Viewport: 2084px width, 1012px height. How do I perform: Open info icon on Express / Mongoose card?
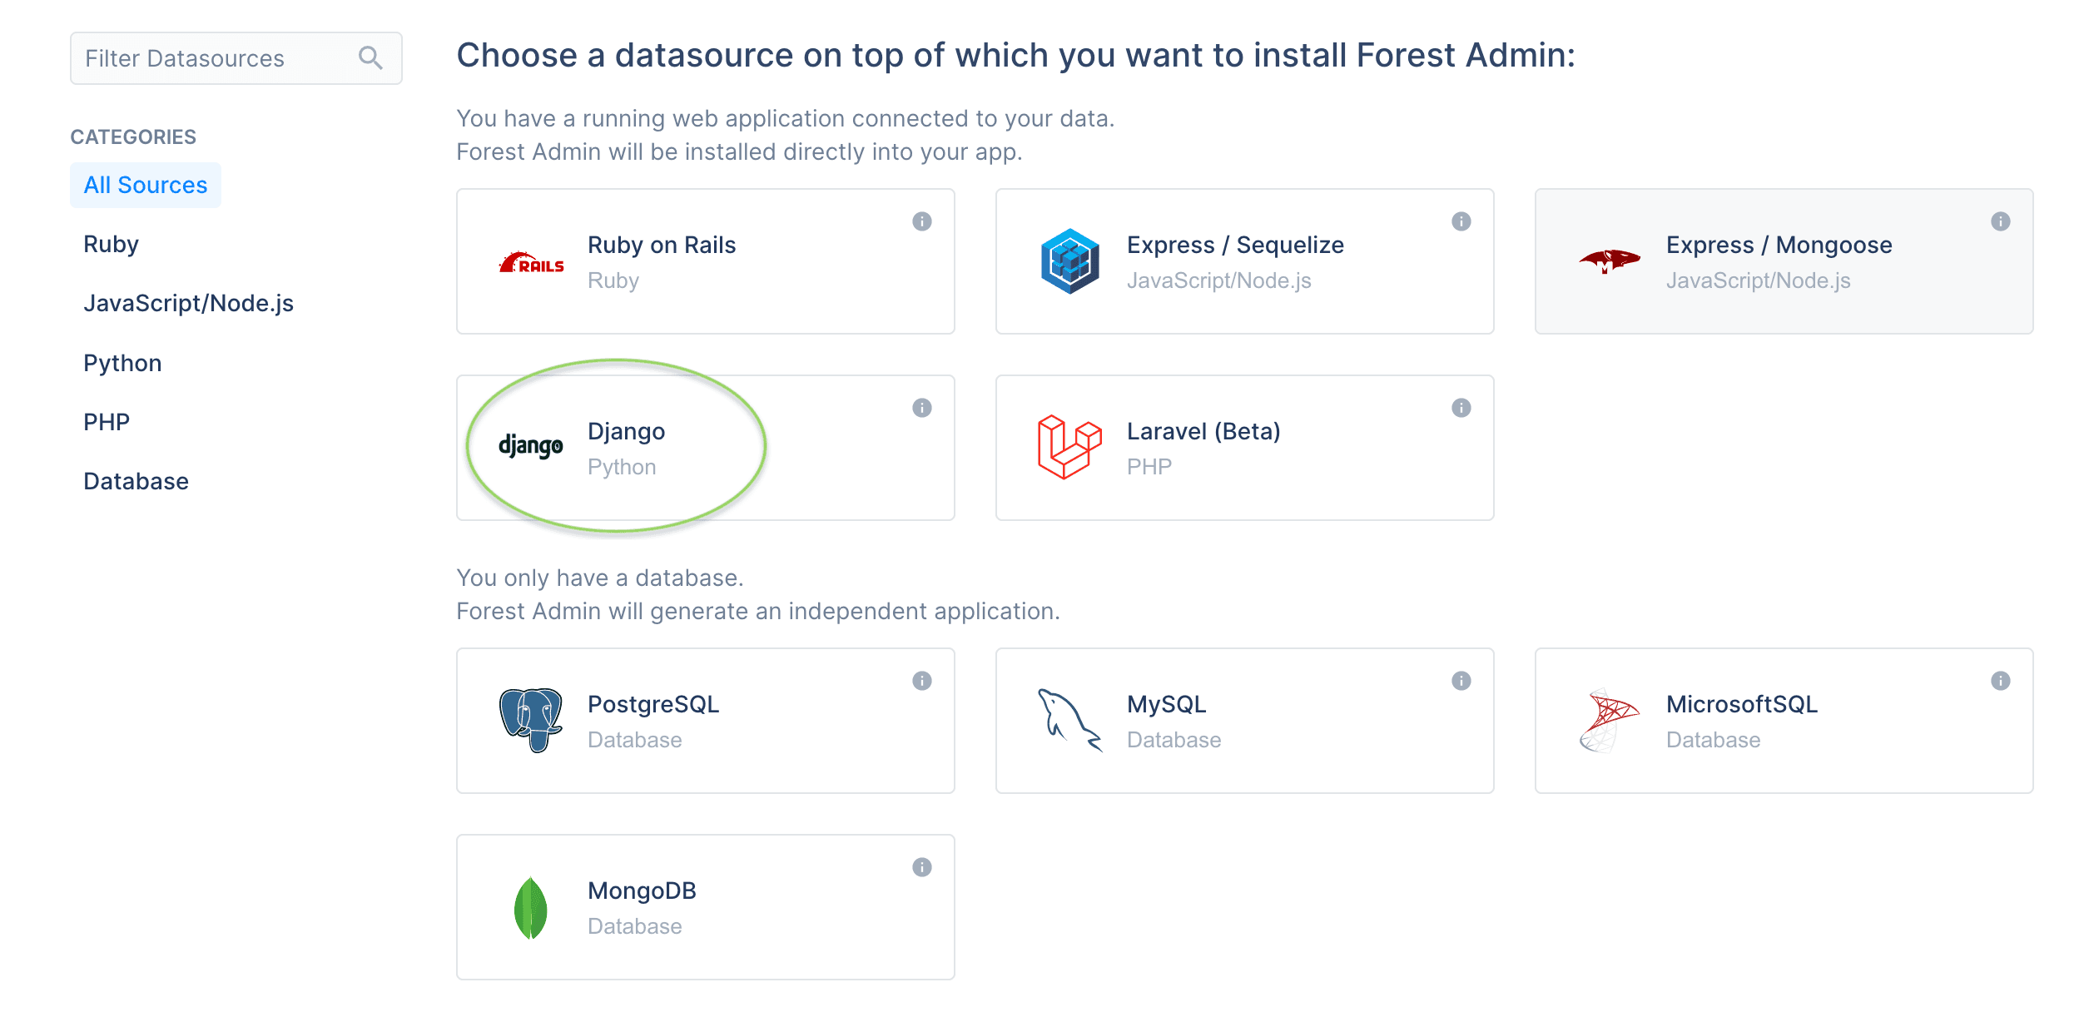tap(2001, 221)
